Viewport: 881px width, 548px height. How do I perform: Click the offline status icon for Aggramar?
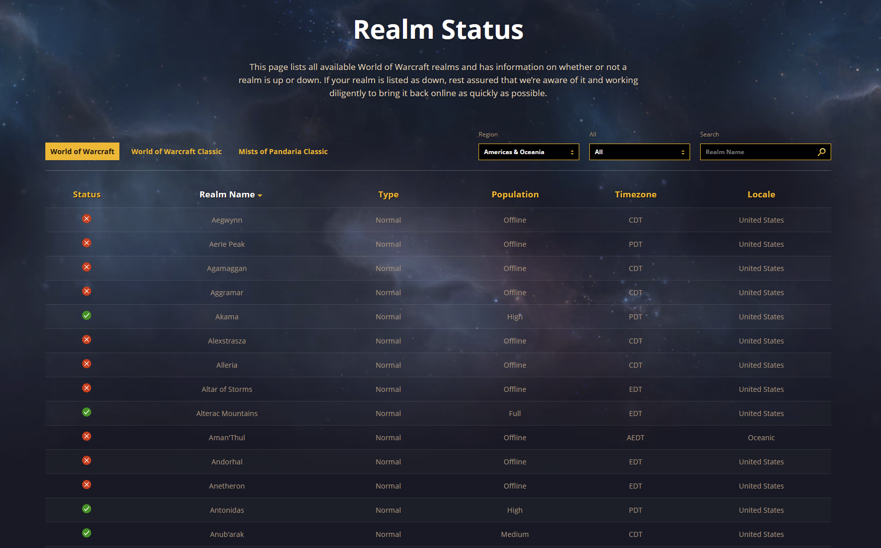coord(87,291)
